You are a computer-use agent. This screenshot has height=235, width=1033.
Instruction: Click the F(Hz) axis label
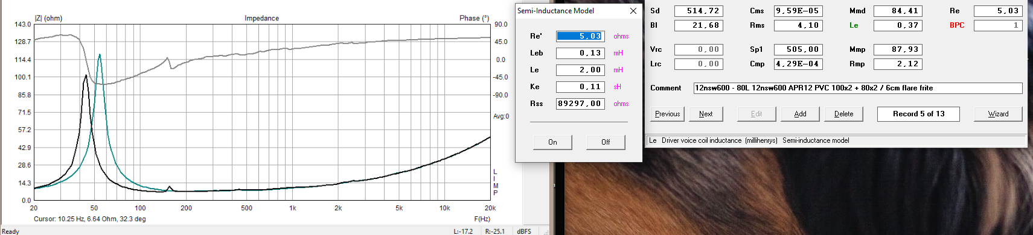point(482,219)
